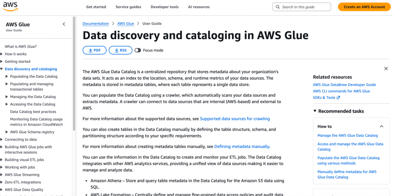Go to AWS Glue breadcrumb link
This screenshot has height=196, width=393.
[x=125, y=23]
